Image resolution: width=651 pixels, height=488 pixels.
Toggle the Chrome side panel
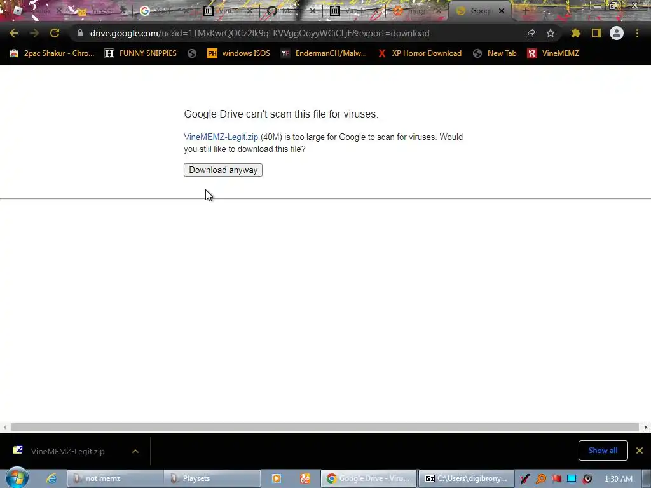596,33
